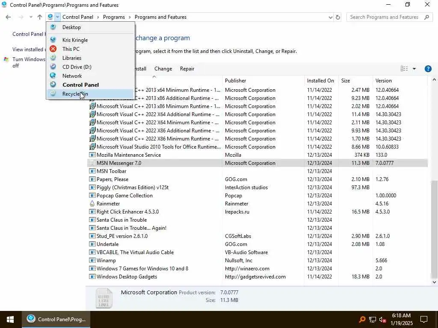Screen dimensions: 438x328
Task: Open recent locations dropdown arrow
Action: [31, 17]
